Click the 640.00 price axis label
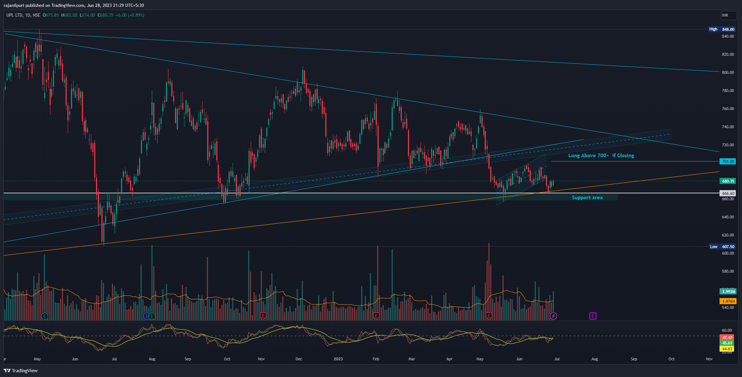The width and height of the screenshot is (742, 377). click(x=728, y=217)
